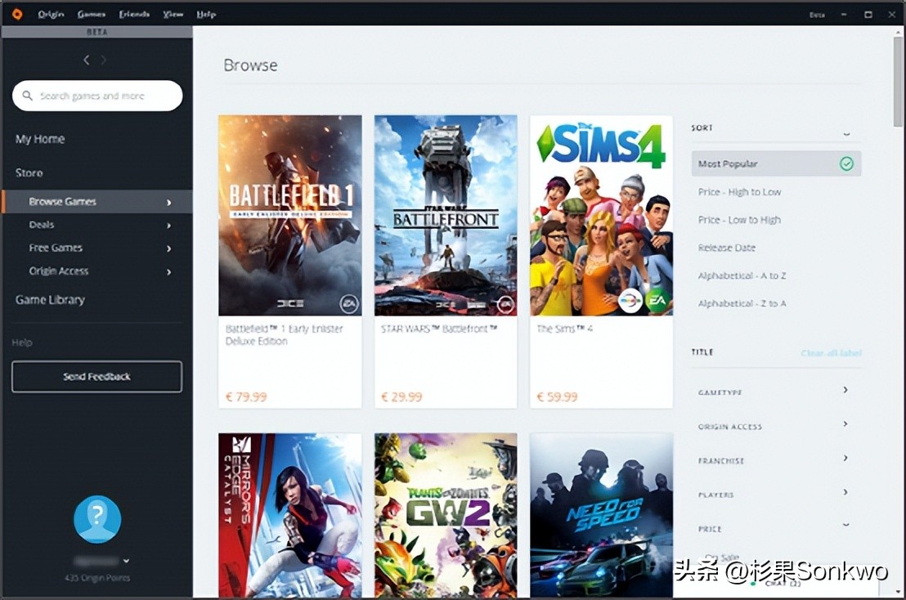Go back with the left arrow
906x600 pixels.
click(86, 60)
